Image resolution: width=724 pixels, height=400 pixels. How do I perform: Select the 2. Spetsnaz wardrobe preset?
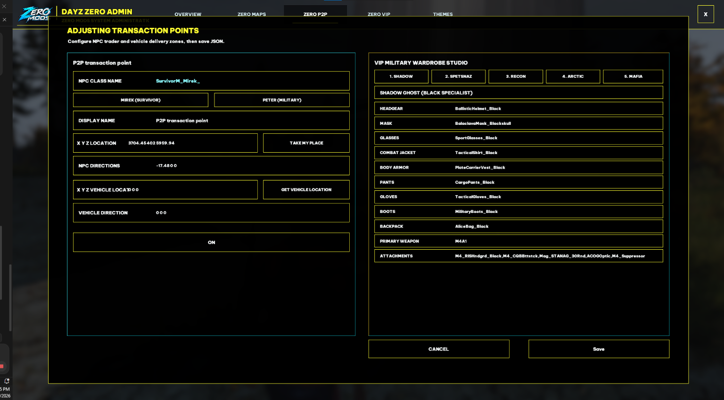click(459, 76)
